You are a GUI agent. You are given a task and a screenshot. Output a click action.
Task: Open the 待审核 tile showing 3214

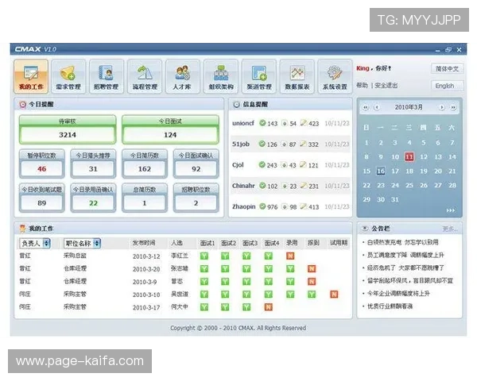point(68,129)
